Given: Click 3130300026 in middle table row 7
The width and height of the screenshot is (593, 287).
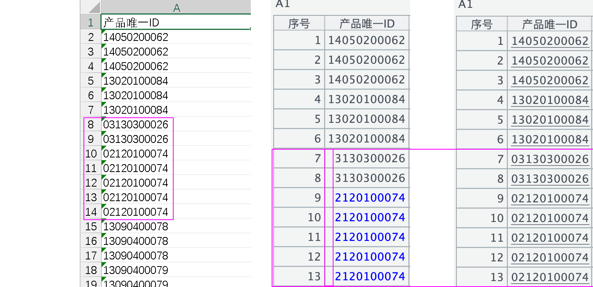Looking at the screenshot, I should pos(370,158).
